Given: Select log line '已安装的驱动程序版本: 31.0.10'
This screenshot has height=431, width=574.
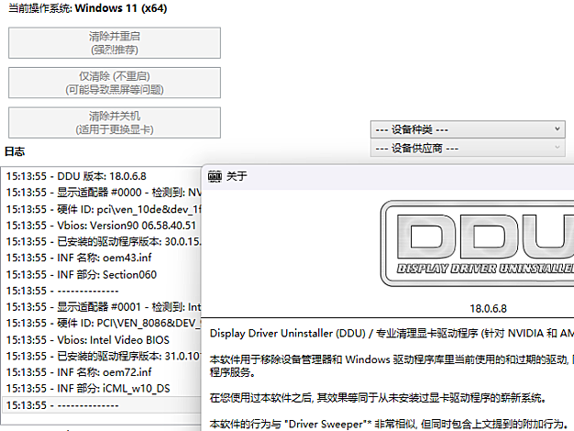Looking at the screenshot, I should tap(102, 356).
